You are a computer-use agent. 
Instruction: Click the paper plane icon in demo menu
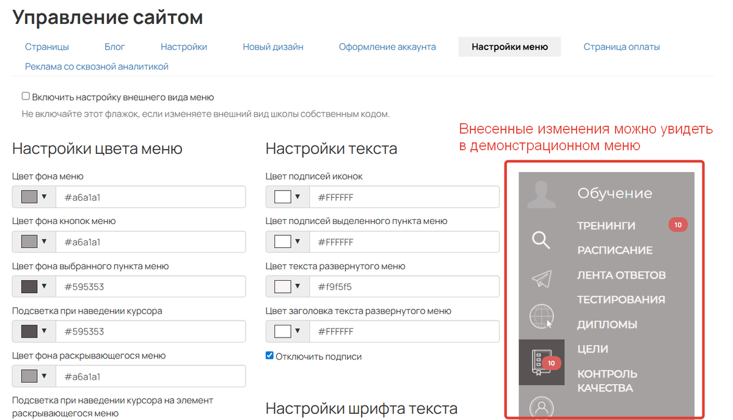541,278
